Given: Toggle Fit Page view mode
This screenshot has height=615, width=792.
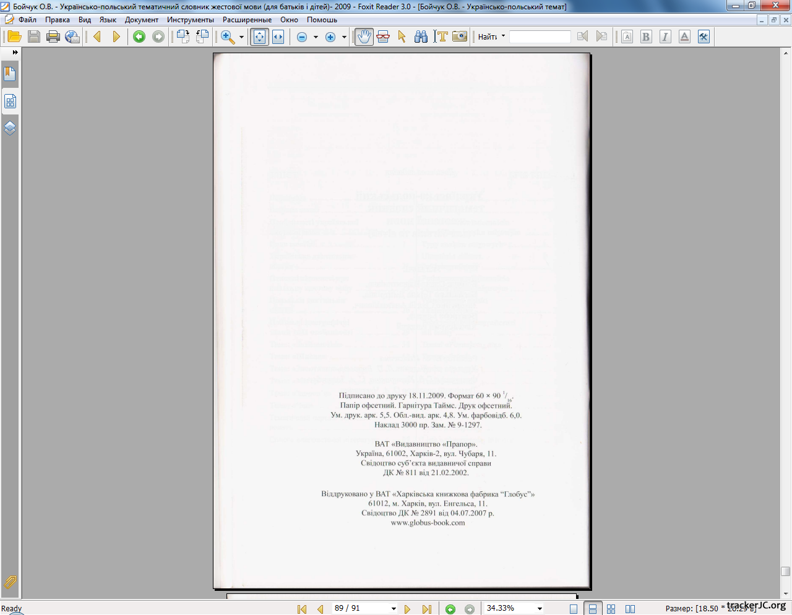Looking at the screenshot, I should click(259, 37).
